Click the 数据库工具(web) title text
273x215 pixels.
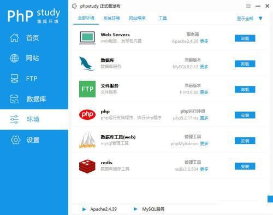pos(118,137)
